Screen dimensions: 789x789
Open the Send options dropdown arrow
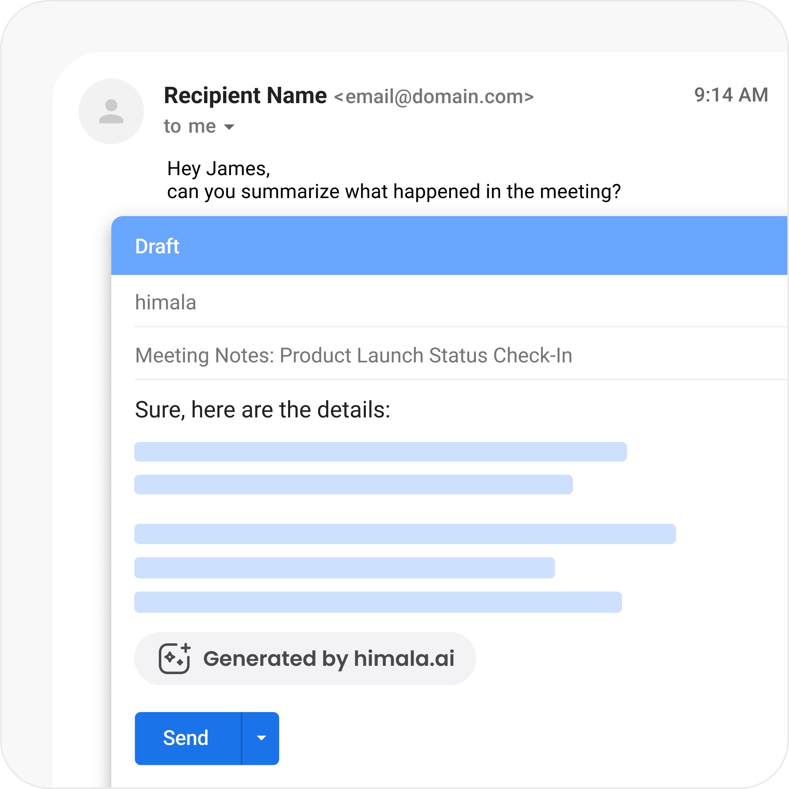coord(261,738)
